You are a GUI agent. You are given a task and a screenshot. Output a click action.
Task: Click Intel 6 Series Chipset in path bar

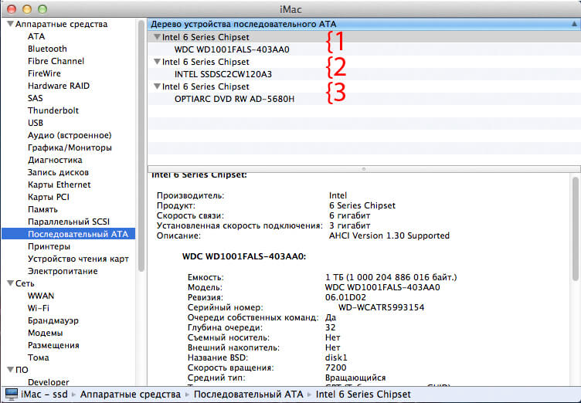[363, 394]
